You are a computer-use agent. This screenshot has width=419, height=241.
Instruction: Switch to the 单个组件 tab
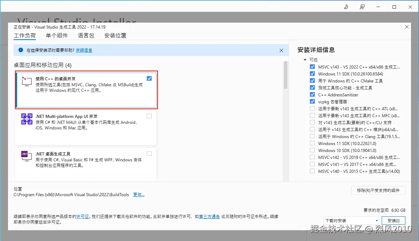pyautogui.click(x=57, y=35)
